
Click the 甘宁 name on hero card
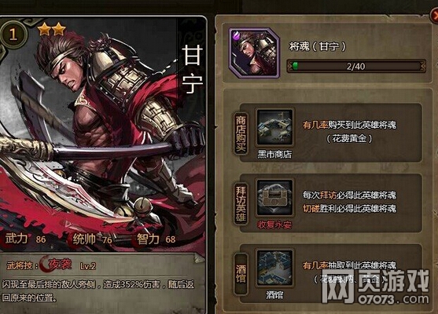pos(192,69)
